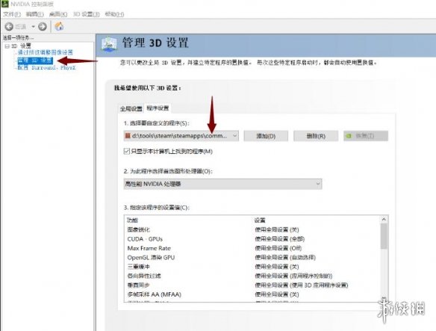Screen dimensions: 436x331
Task: Click the 设置 column header
Action: click(x=260, y=220)
